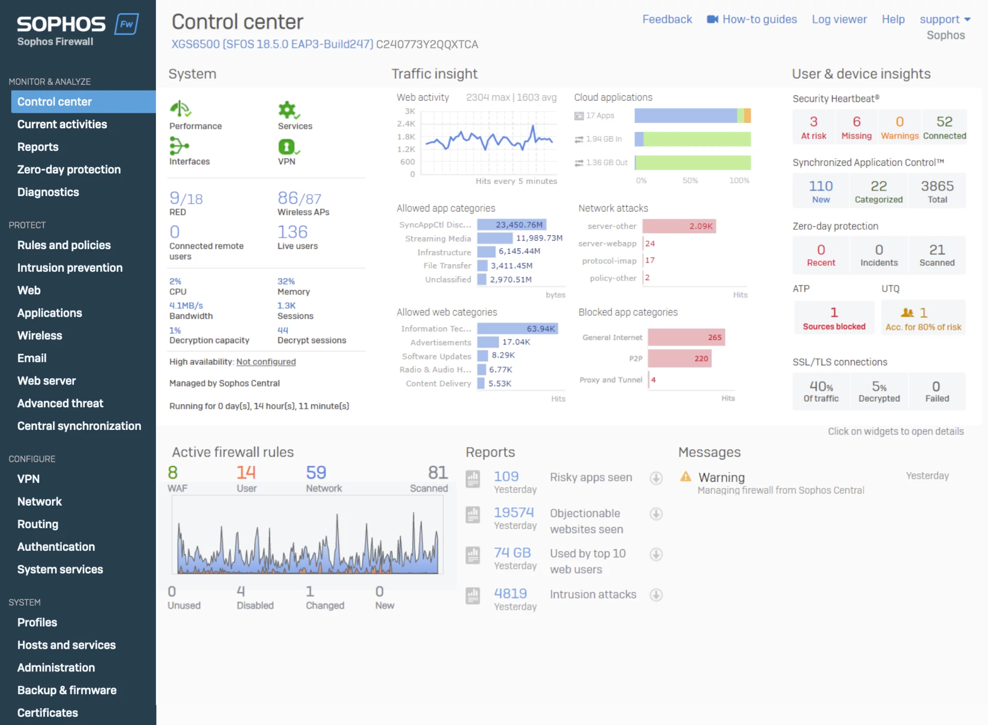The image size is (988, 725).
Task: Click the 1.36 GB Out transfer icon
Action: [579, 163]
